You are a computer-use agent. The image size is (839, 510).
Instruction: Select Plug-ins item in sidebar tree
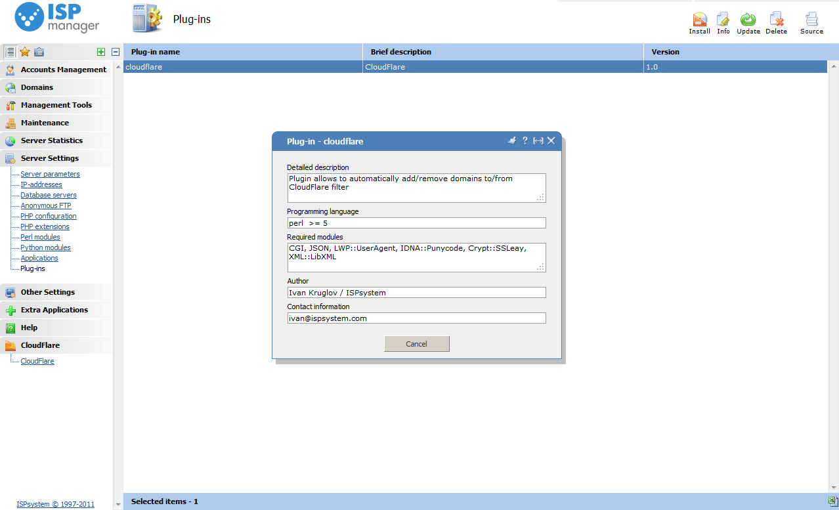click(33, 268)
